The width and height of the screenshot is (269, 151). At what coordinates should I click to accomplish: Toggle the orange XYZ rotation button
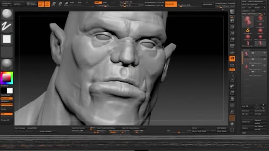pyautogui.click(x=232, y=70)
